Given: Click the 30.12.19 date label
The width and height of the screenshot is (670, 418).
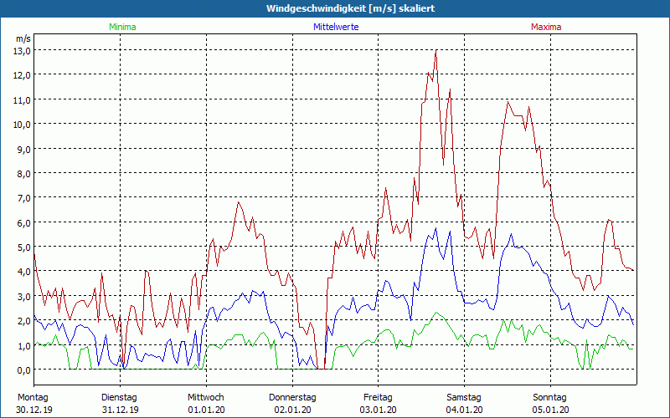Looking at the screenshot, I should (x=33, y=410).
